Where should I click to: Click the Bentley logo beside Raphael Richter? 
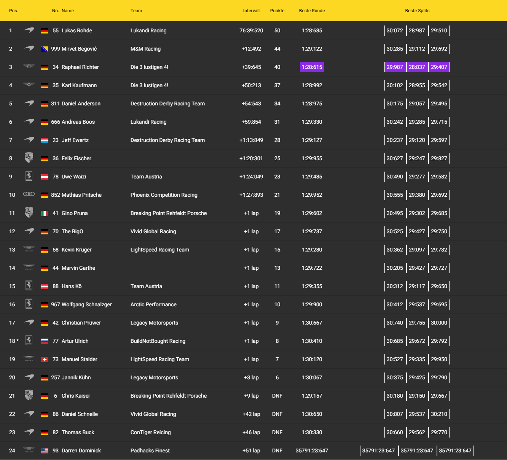pos(29,67)
